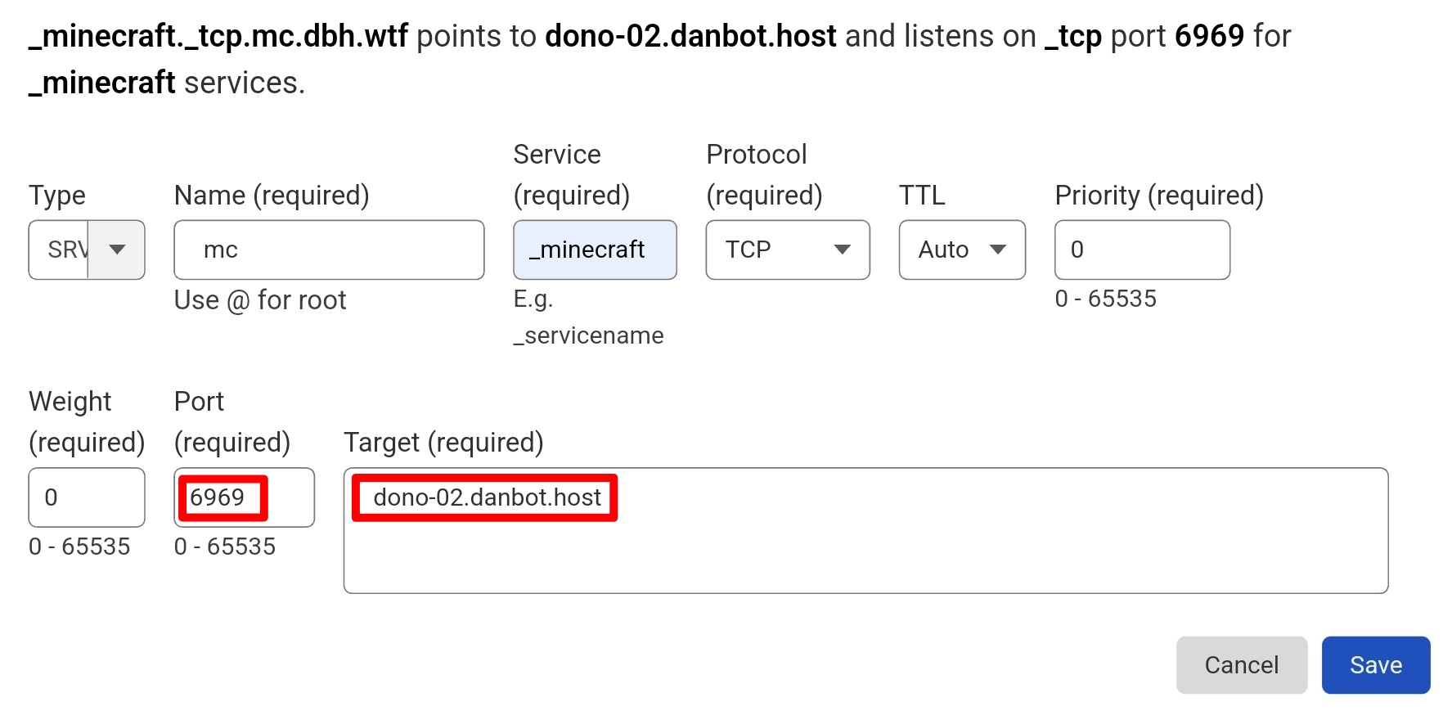Cancel editing the DNS record

click(1242, 665)
